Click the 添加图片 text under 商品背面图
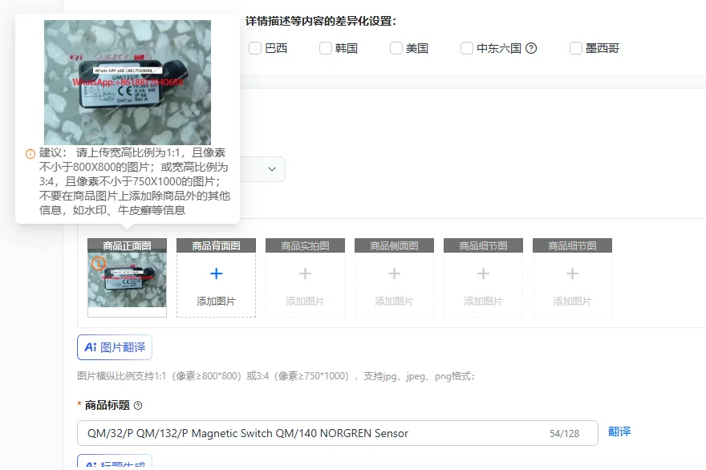This screenshot has height=470, width=706. coord(216,302)
